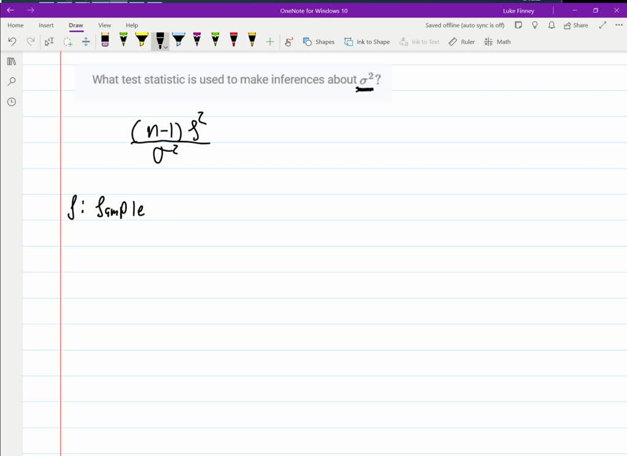Click the Share button
Viewport: 627px width, 456px height.
(576, 25)
